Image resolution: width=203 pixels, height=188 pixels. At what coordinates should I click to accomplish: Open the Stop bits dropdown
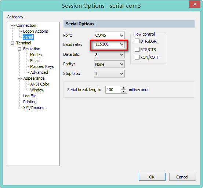tap(109, 74)
